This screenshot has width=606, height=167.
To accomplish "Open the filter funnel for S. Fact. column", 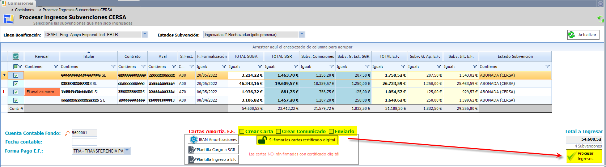I will tap(191, 67).
